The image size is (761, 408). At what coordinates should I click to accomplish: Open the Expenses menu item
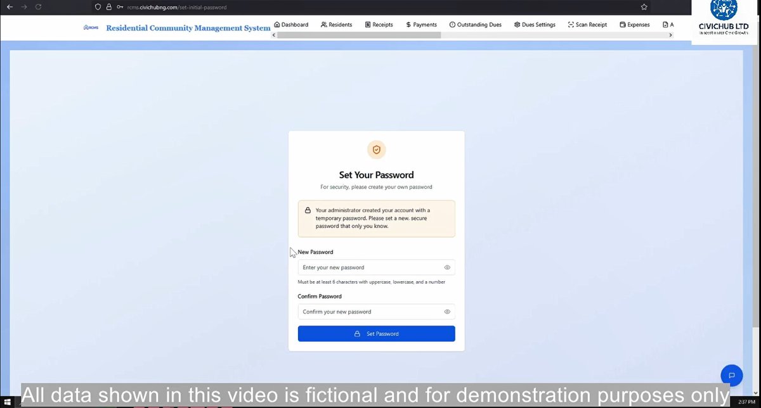pos(634,24)
